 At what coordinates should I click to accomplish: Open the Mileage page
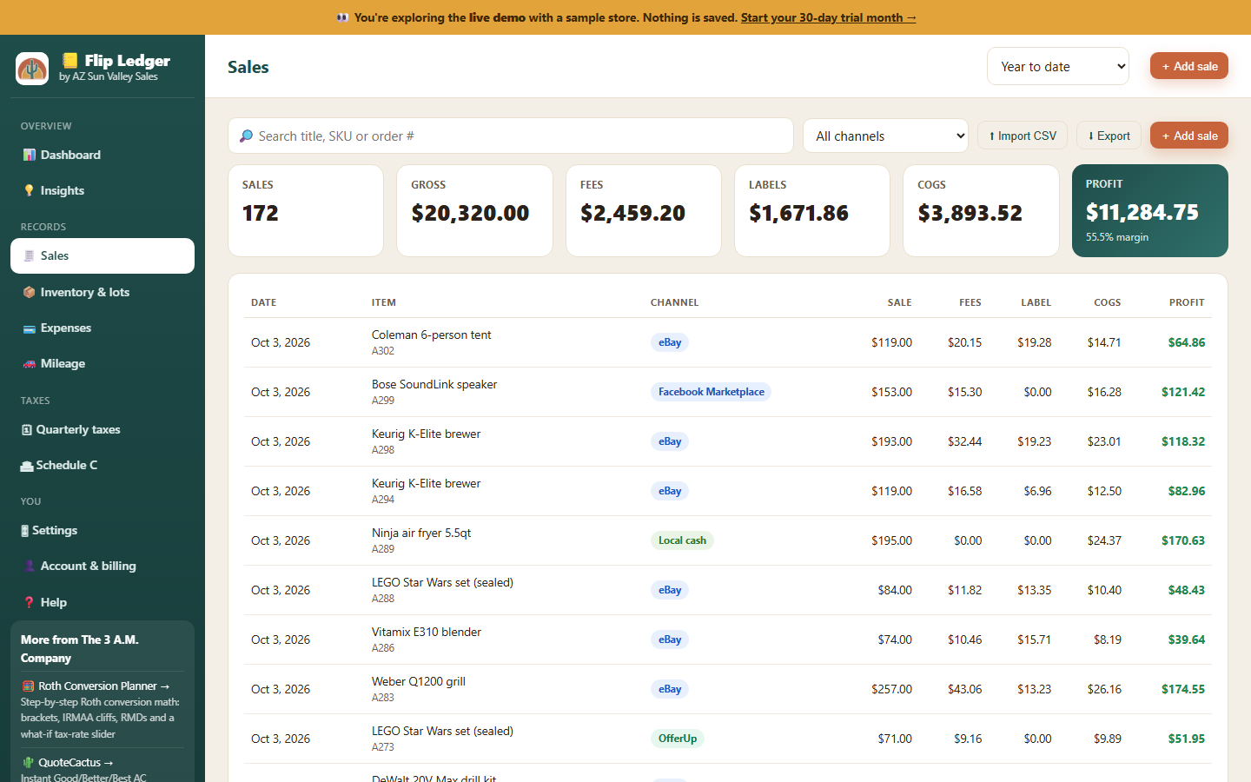(x=103, y=363)
